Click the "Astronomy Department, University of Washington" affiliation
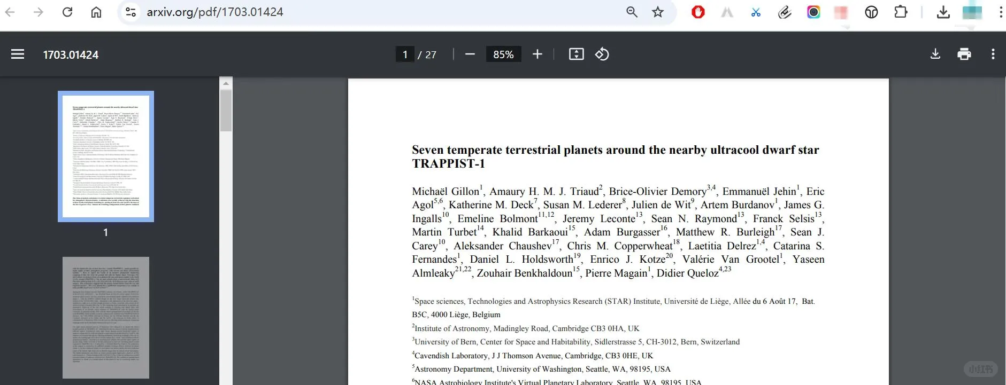 pos(541,369)
